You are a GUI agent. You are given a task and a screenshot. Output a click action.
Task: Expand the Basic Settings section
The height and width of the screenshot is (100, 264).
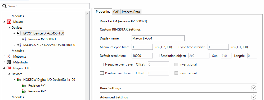(x=253, y=88)
